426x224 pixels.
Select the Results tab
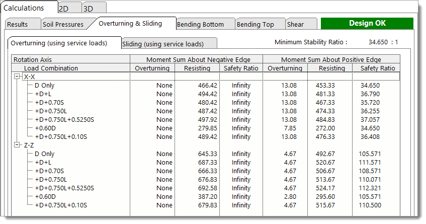pyautogui.click(x=17, y=24)
